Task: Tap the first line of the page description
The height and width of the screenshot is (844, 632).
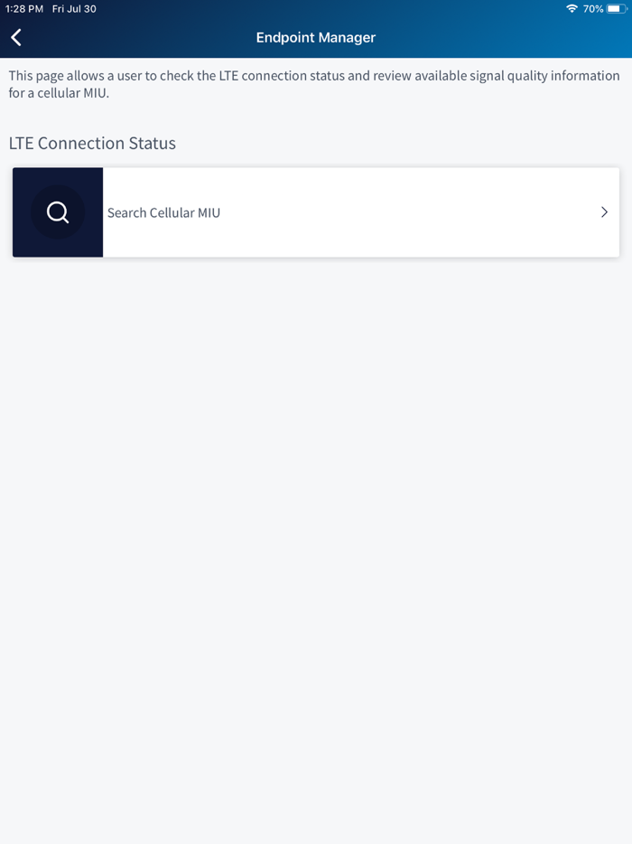Action: coord(314,76)
